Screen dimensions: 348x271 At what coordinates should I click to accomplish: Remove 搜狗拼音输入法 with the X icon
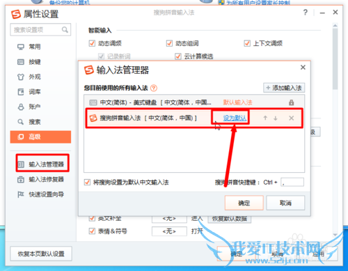coord(292,118)
